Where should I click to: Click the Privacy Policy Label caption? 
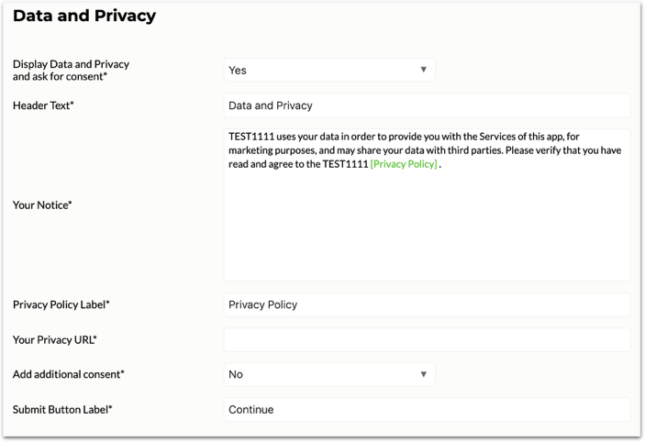61,304
